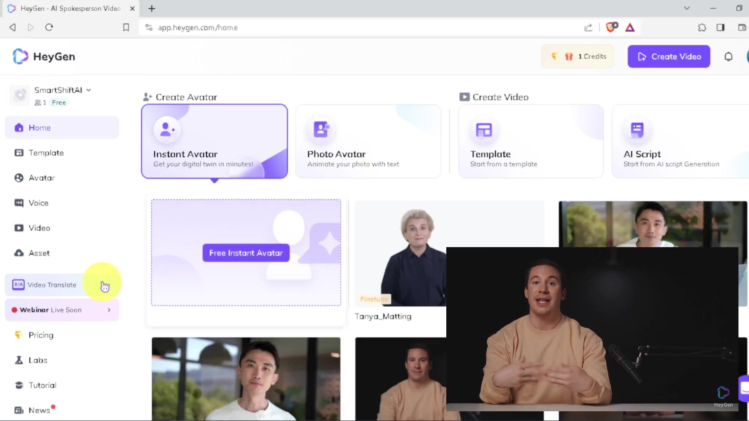Open the Brave wallet icon

click(x=742, y=27)
